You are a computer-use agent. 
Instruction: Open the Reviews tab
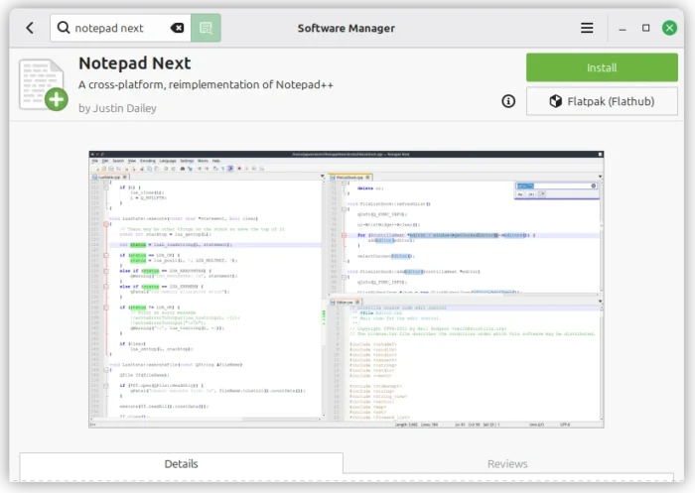(x=506, y=463)
